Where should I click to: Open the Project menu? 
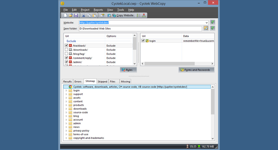85,10
